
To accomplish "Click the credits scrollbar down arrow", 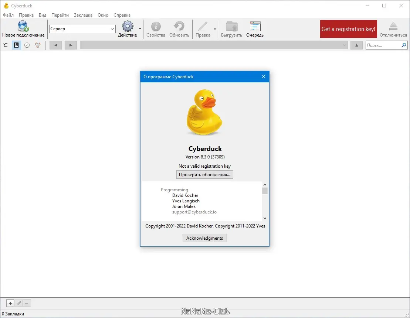I will point(265,218).
